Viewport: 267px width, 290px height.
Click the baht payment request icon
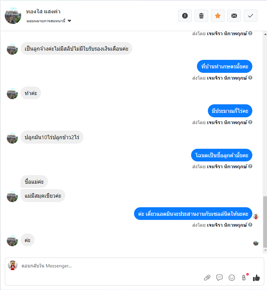tap(244, 278)
